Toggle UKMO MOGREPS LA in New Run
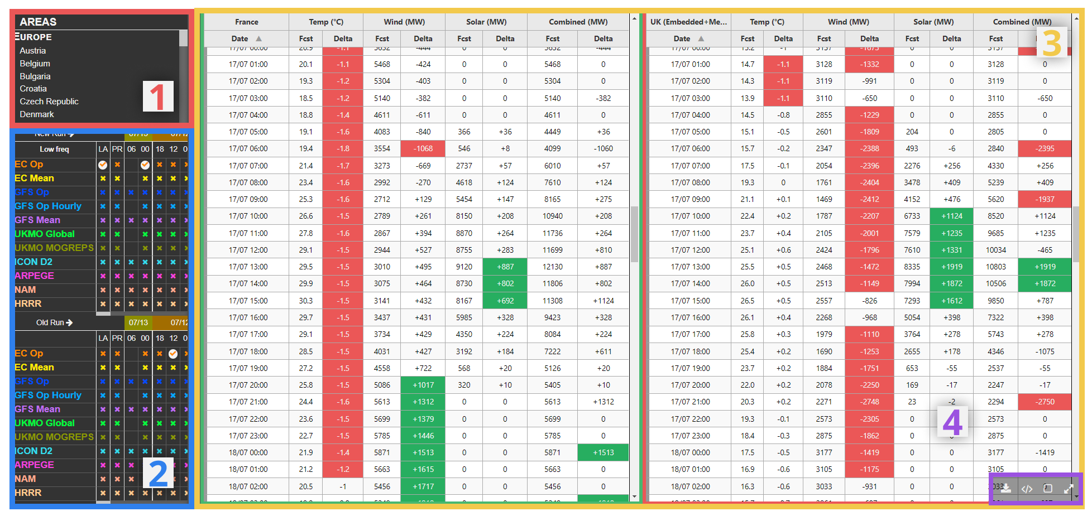The width and height of the screenshot is (1092, 516). point(103,248)
